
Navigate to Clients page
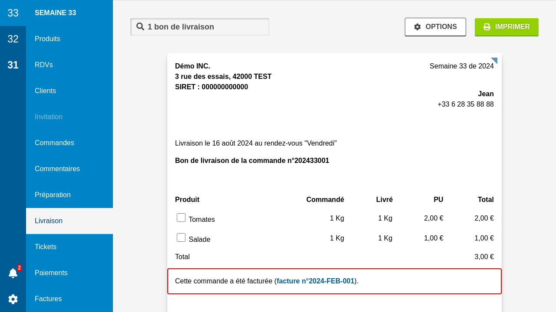click(45, 91)
